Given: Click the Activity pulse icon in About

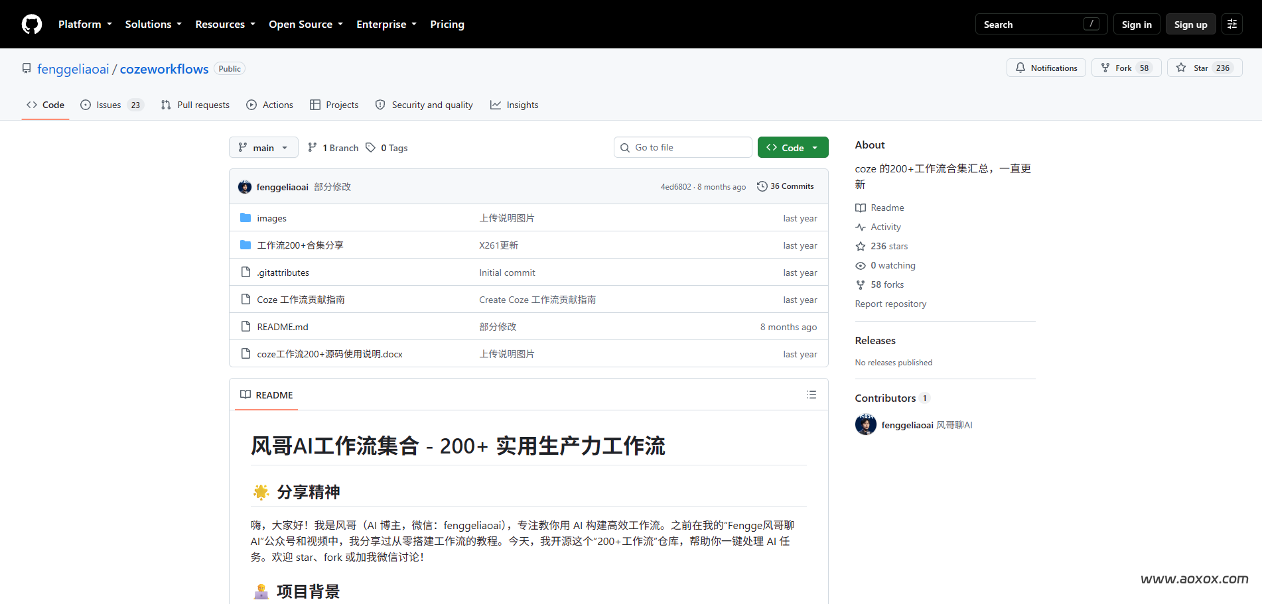Looking at the screenshot, I should coord(861,227).
